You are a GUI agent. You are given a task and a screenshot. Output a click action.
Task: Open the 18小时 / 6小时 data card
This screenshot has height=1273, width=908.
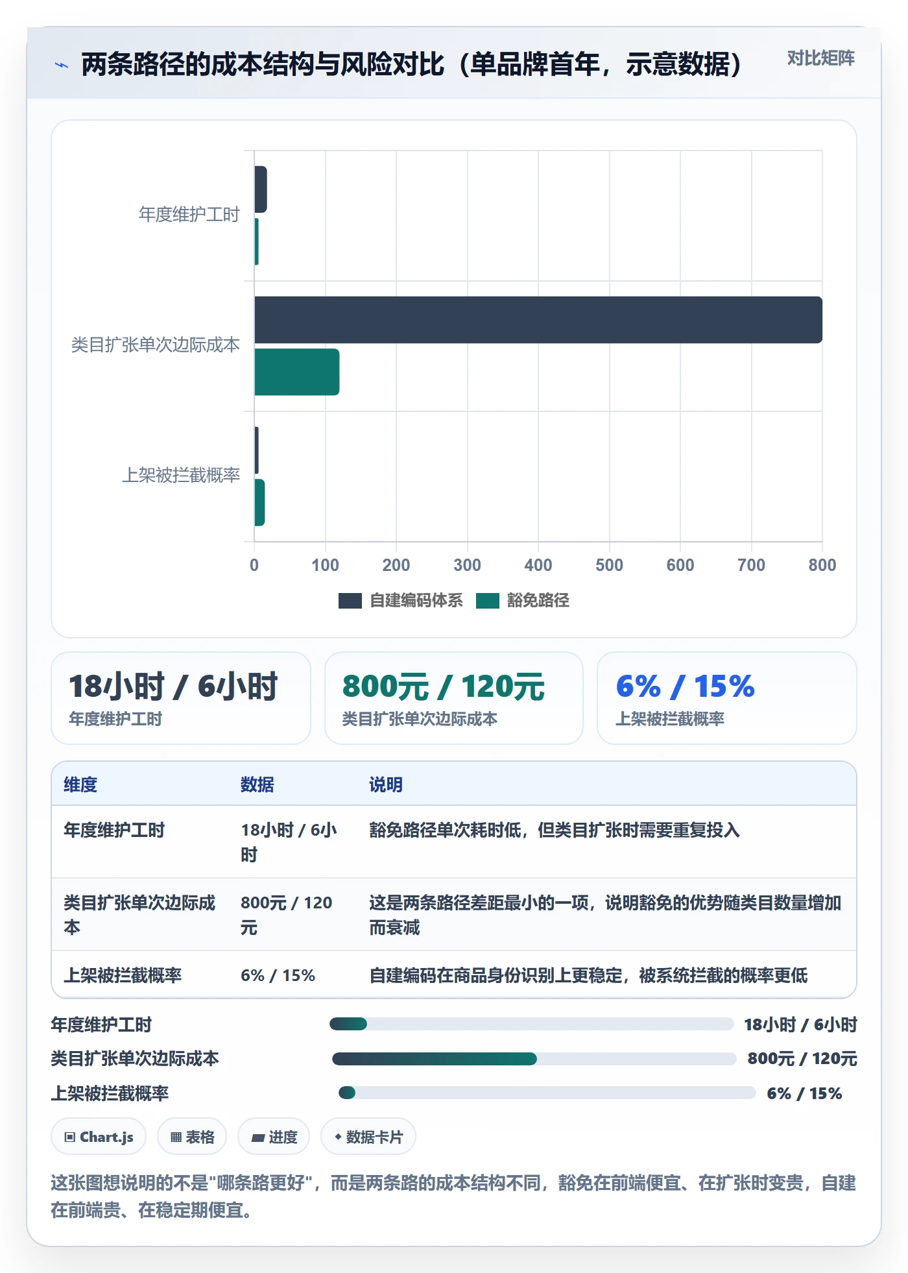pyautogui.click(x=181, y=698)
